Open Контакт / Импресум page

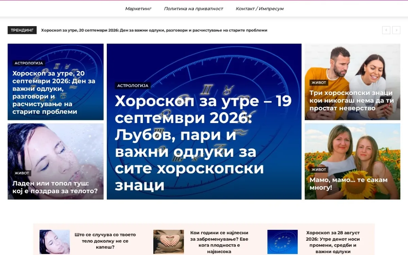coord(259,8)
